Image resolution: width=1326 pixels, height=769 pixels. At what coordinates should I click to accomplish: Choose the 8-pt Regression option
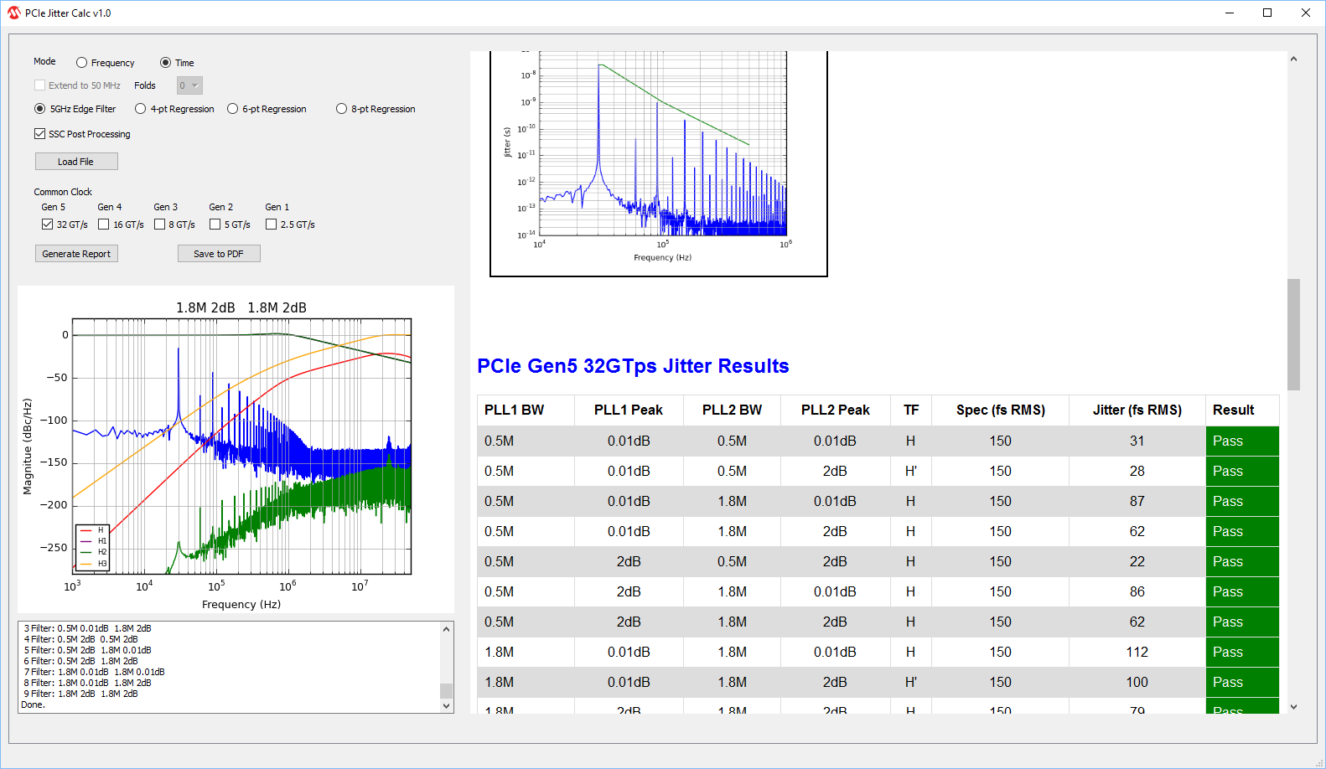[x=342, y=109]
